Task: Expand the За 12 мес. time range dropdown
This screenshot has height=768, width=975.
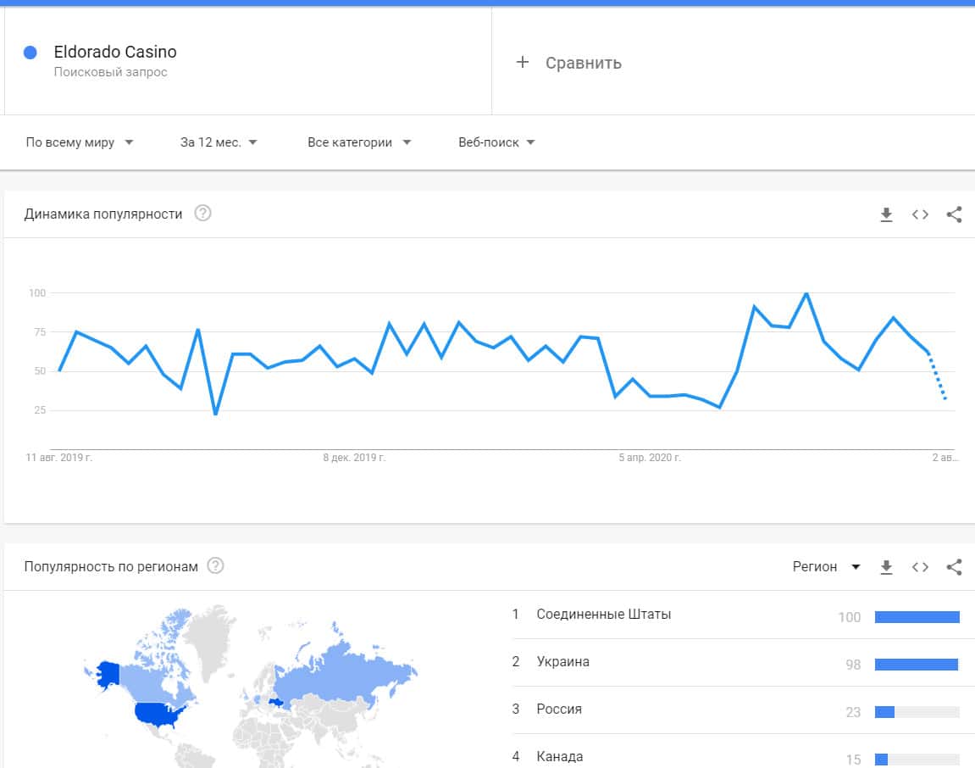Action: pyautogui.click(x=219, y=142)
